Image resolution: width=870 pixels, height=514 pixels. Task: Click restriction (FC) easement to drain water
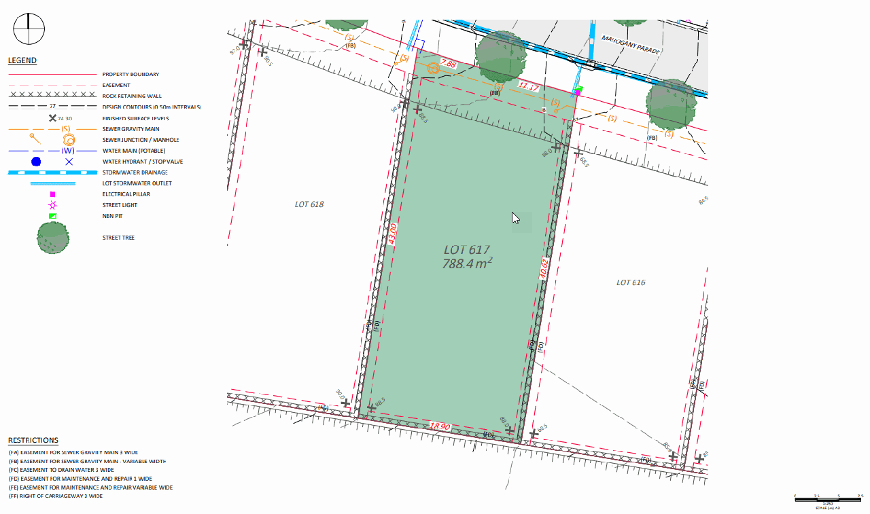[61, 470]
